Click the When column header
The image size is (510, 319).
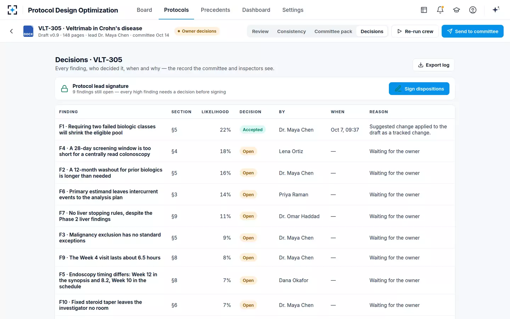(x=338, y=112)
